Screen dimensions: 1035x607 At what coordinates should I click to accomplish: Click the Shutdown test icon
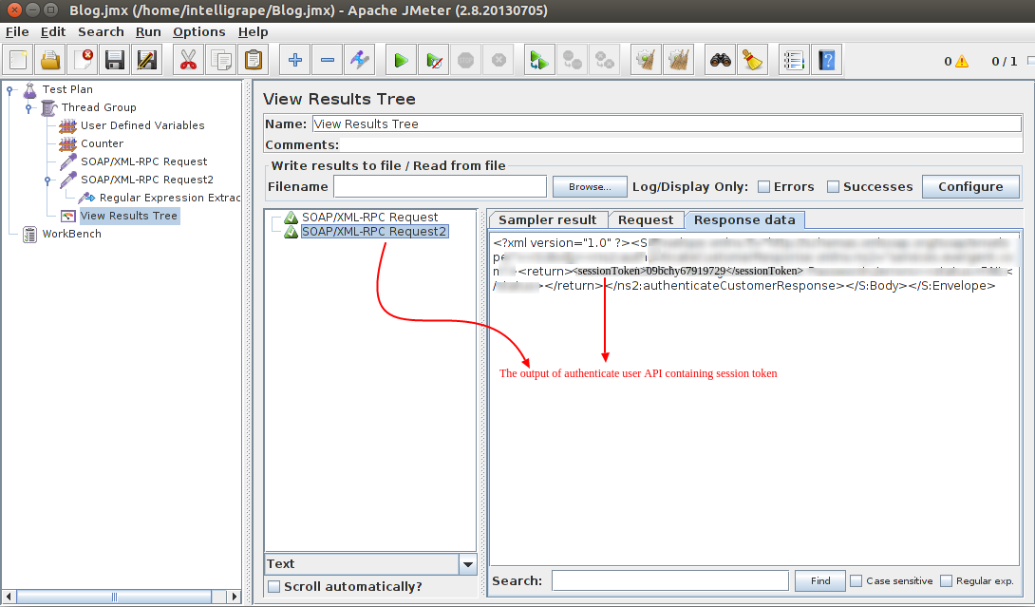pos(499,60)
